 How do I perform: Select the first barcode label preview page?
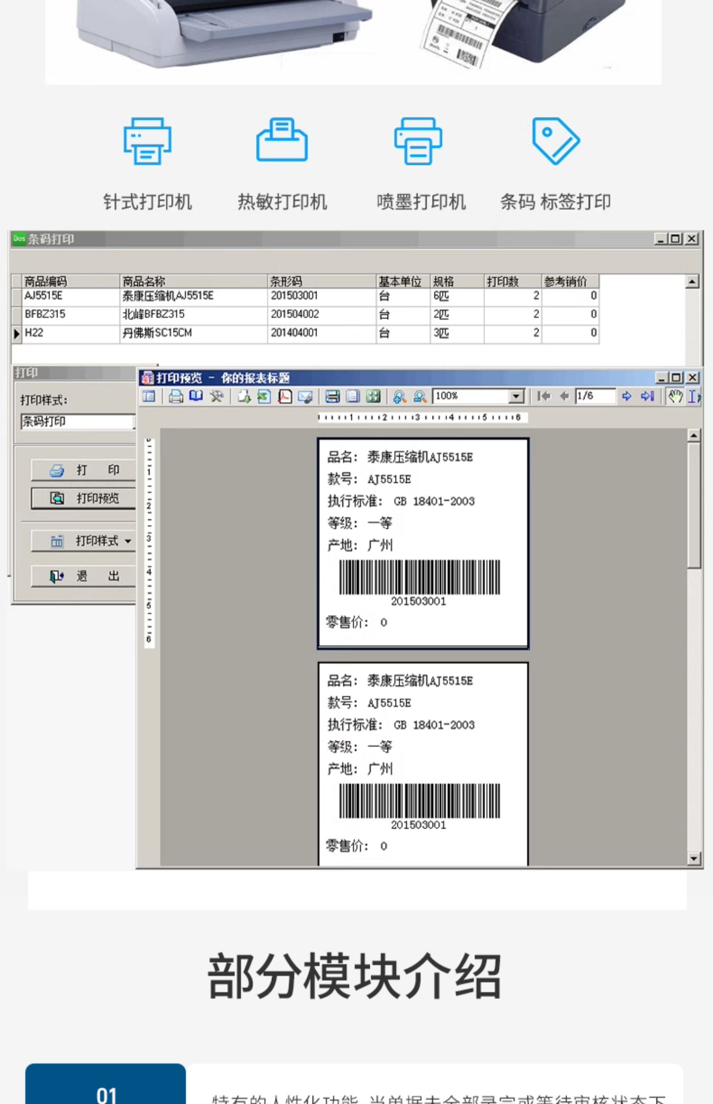coord(423,543)
